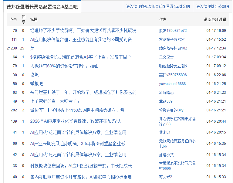Viewport: 233px width, 183px height.
Task: Click the timestamp 01-16 20:44
Action: pos(216,121)
